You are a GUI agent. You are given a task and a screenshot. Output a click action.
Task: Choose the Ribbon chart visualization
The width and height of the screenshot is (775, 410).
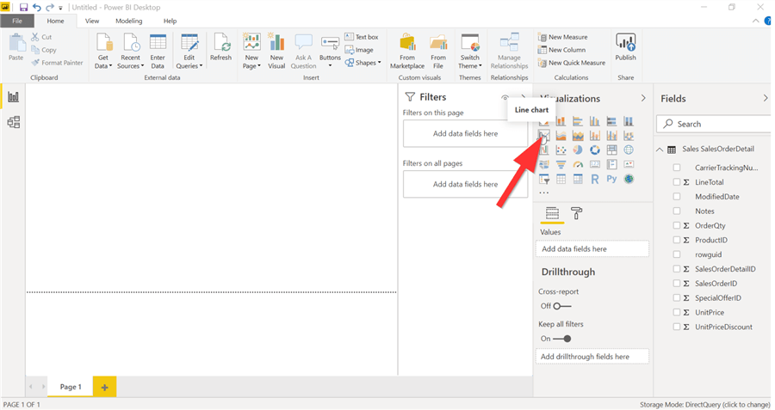pyautogui.click(x=629, y=136)
